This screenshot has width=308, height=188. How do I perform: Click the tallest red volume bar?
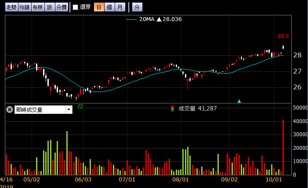coord(283,147)
